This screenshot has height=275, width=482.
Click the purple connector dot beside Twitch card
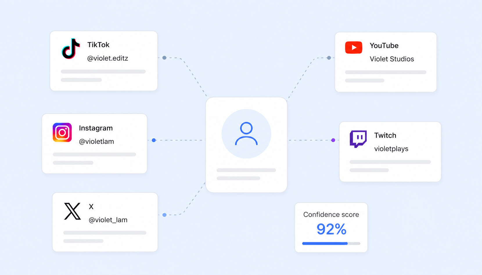pos(333,140)
